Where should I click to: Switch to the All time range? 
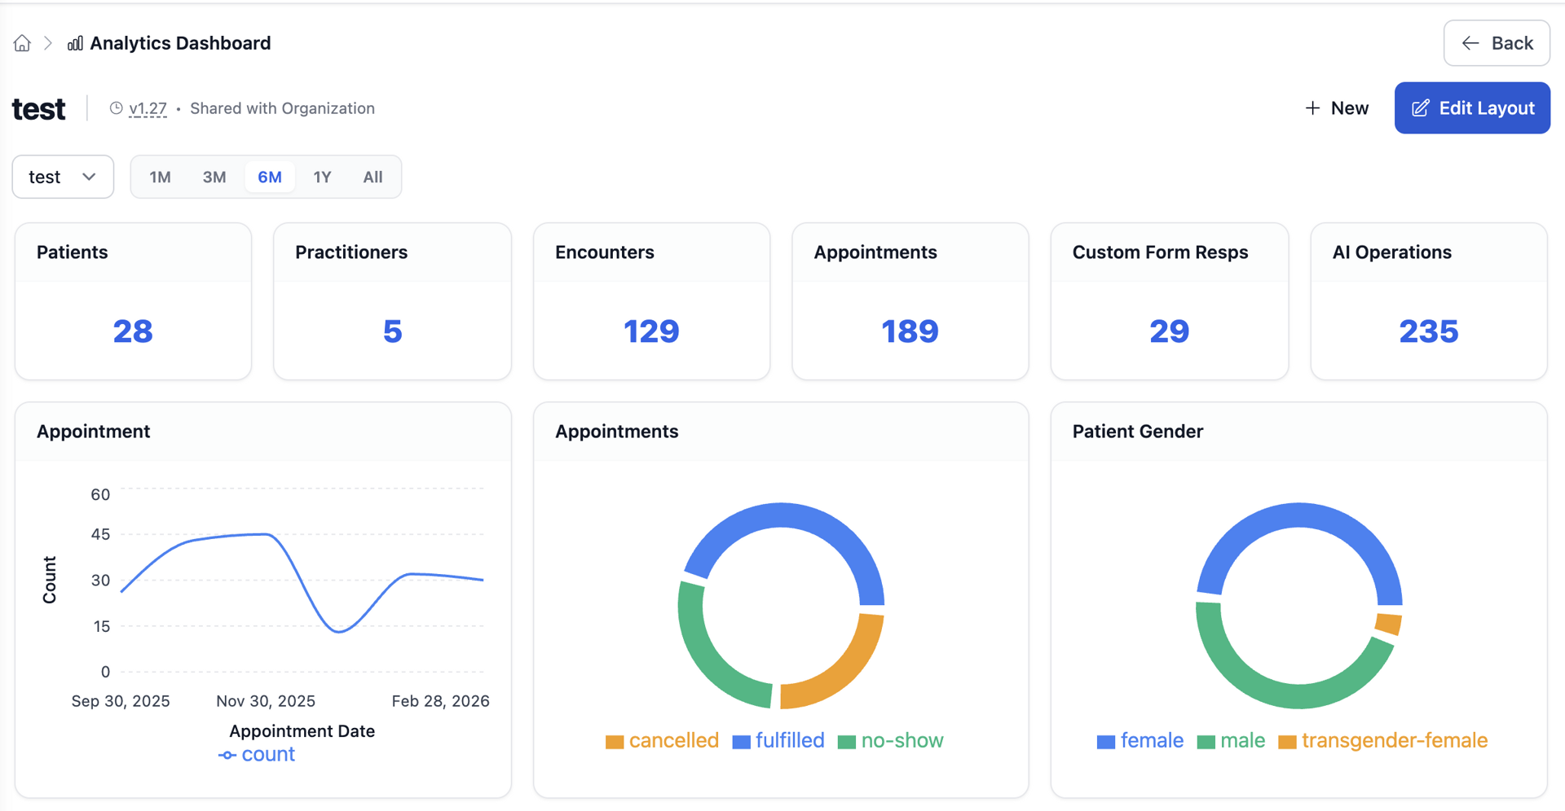tap(373, 176)
